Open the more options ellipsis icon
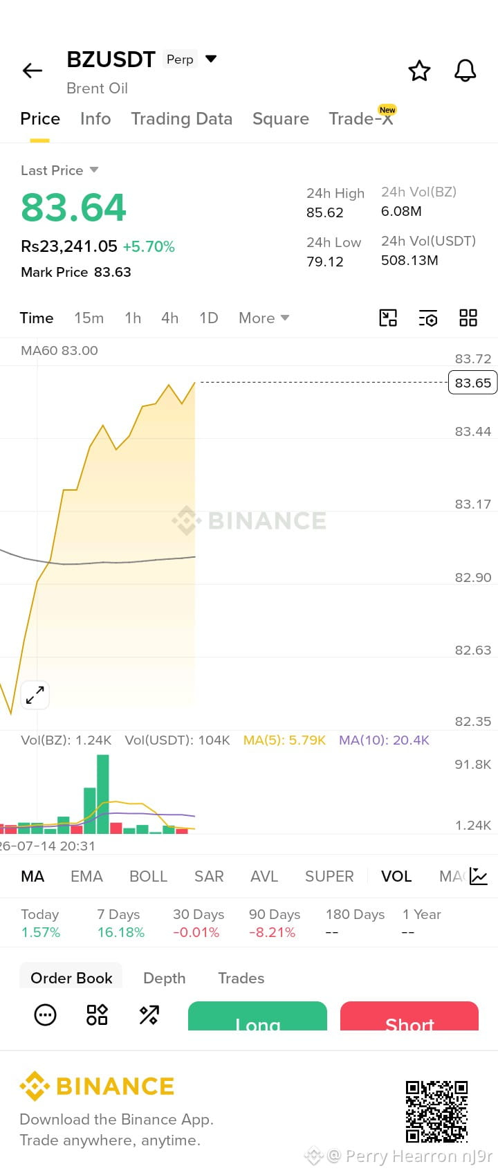 (x=45, y=1015)
